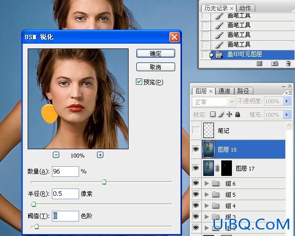
Task: Click the 不透明度 100% value field
Action: coord(274,101)
